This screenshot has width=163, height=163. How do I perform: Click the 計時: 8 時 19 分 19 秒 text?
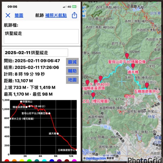24,74
